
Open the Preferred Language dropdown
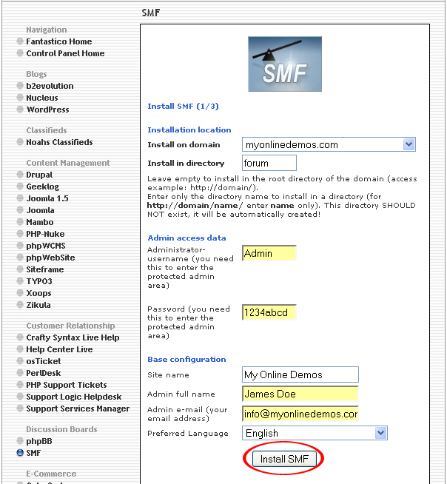pos(315,433)
